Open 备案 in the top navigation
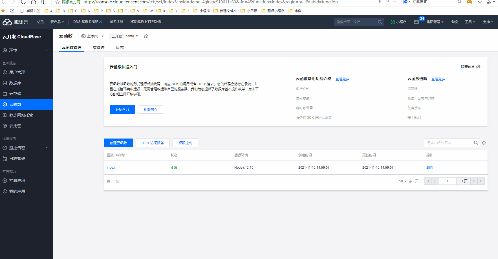498x259 pixels. click(x=455, y=22)
